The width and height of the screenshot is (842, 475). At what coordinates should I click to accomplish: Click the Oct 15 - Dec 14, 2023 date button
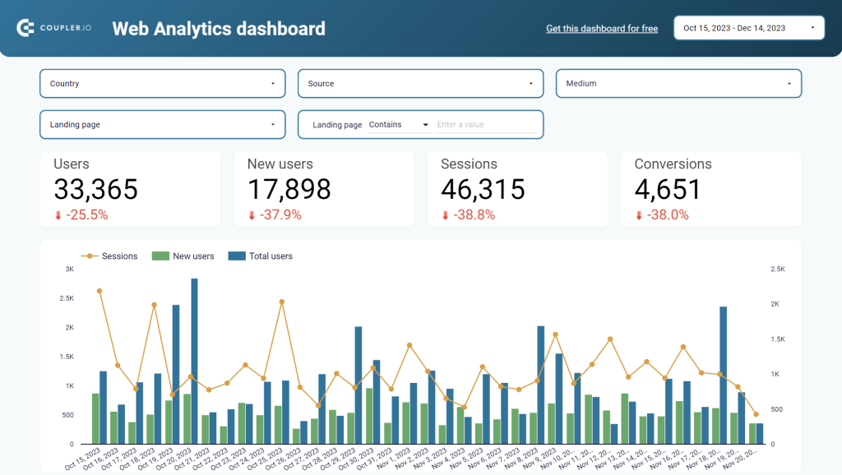(x=748, y=27)
